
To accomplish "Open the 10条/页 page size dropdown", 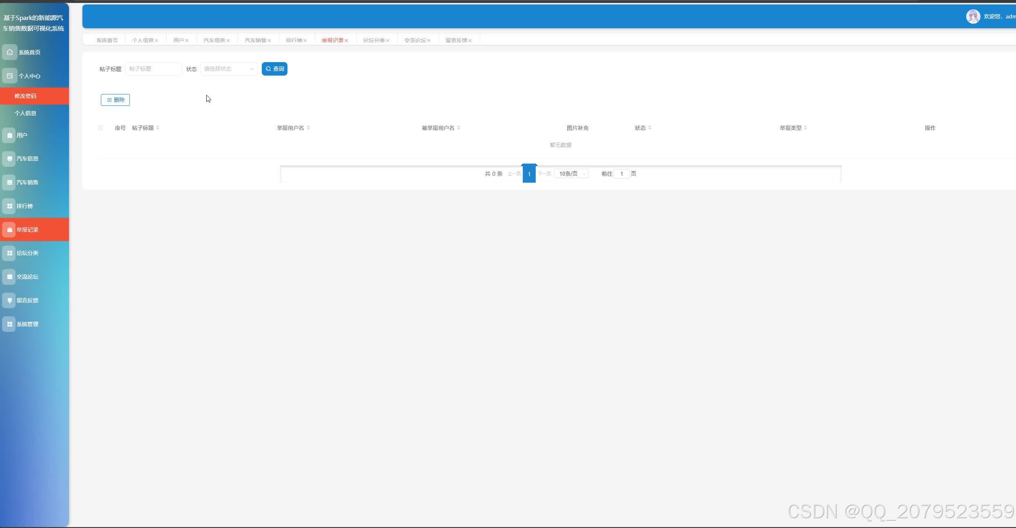I will coord(571,174).
